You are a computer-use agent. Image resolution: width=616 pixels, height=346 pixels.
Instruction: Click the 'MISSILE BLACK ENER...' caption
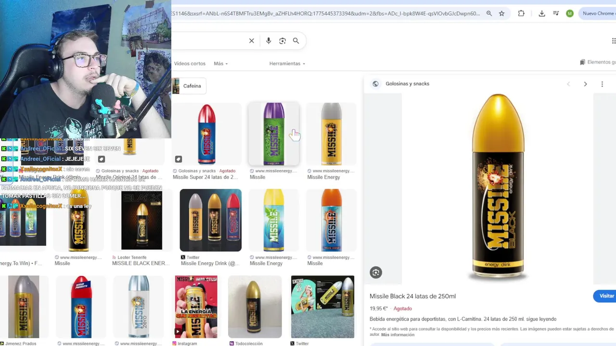coord(141,263)
